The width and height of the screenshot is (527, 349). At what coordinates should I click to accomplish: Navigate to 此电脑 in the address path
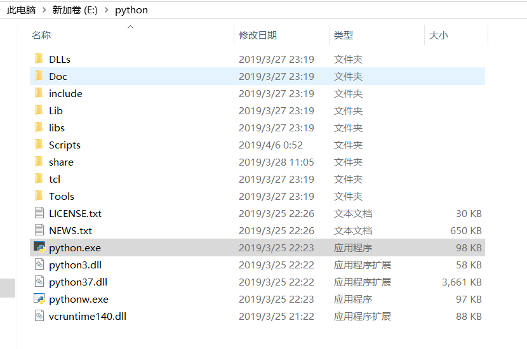21,11
